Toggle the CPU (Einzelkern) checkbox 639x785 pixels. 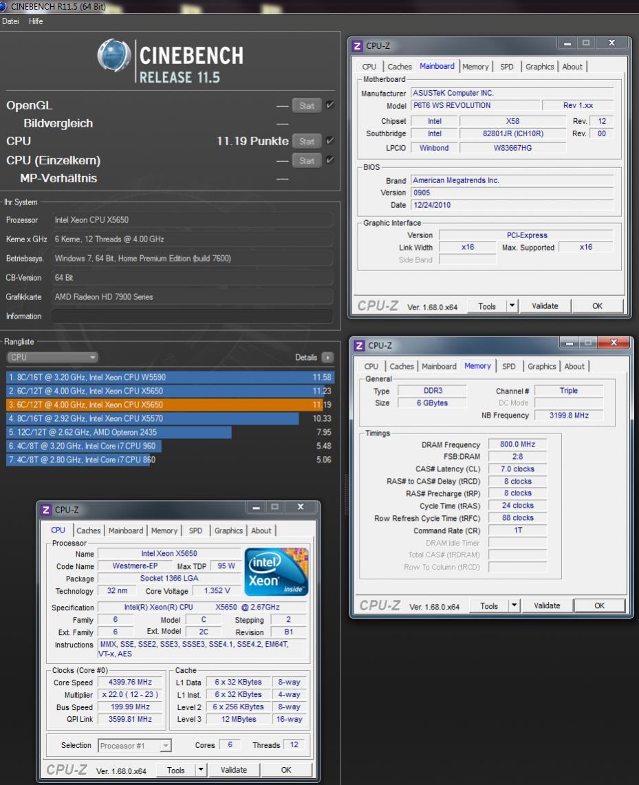[x=329, y=160]
